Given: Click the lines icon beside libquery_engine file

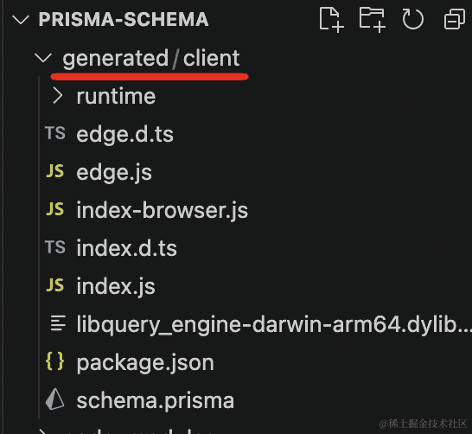Looking at the screenshot, I should point(58,323).
